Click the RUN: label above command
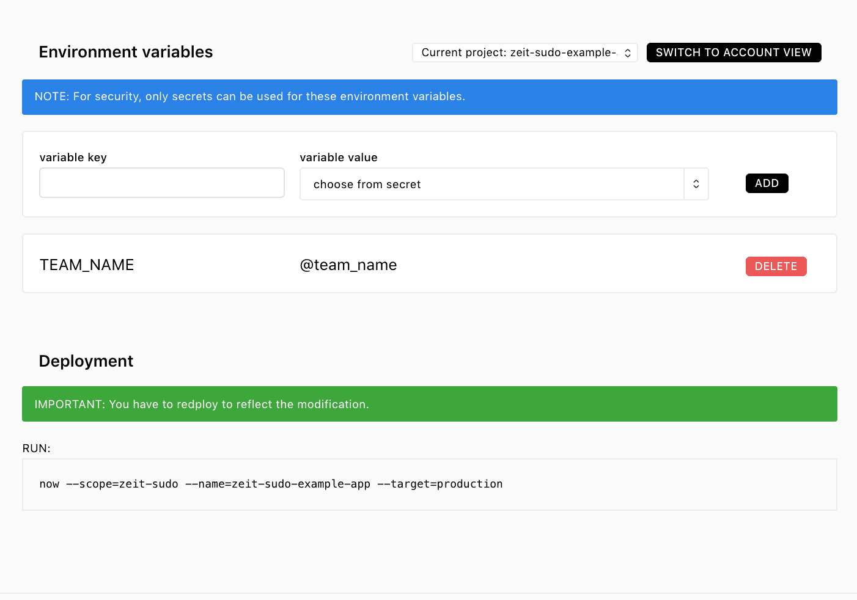Screen dimensions: 857x600 (x=37, y=448)
